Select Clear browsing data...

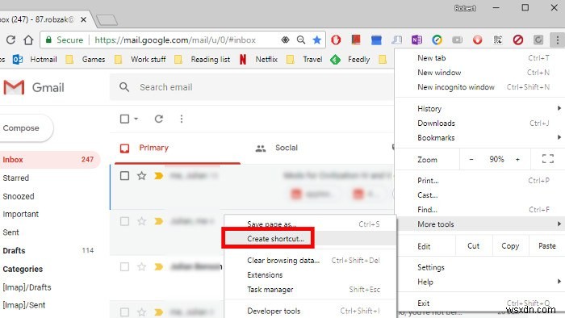310,260
